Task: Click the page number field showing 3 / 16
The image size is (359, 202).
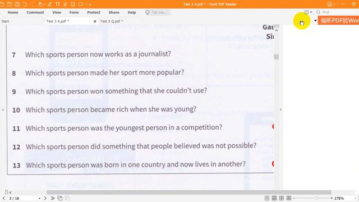Action: pyautogui.click(x=22, y=198)
